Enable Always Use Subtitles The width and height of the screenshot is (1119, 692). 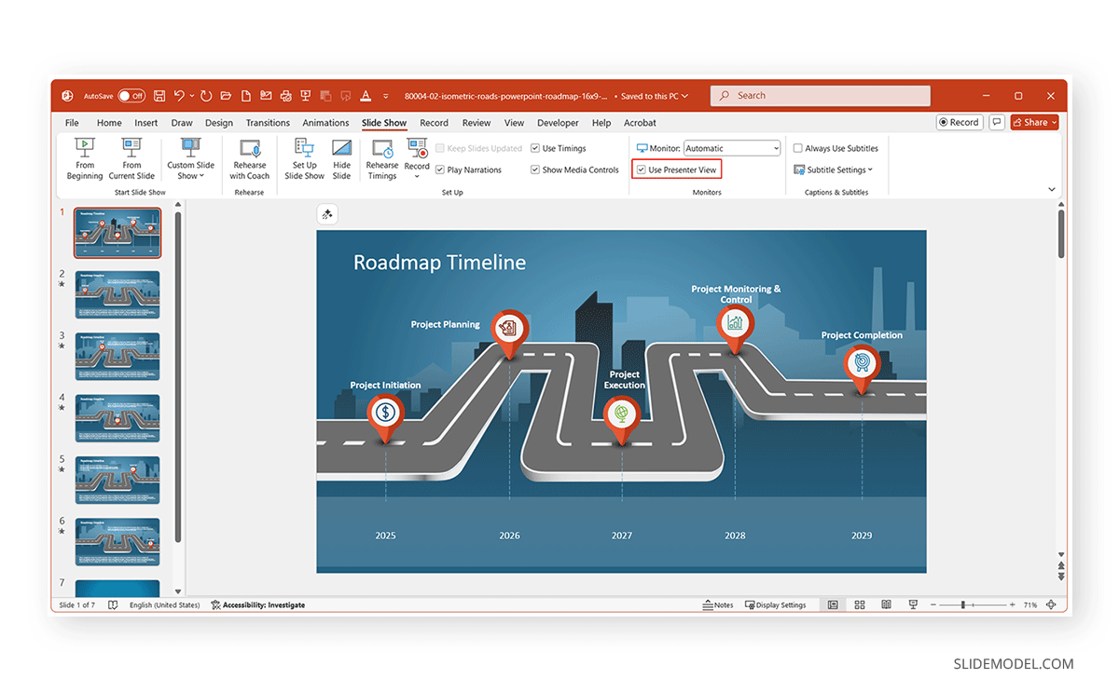(x=798, y=147)
